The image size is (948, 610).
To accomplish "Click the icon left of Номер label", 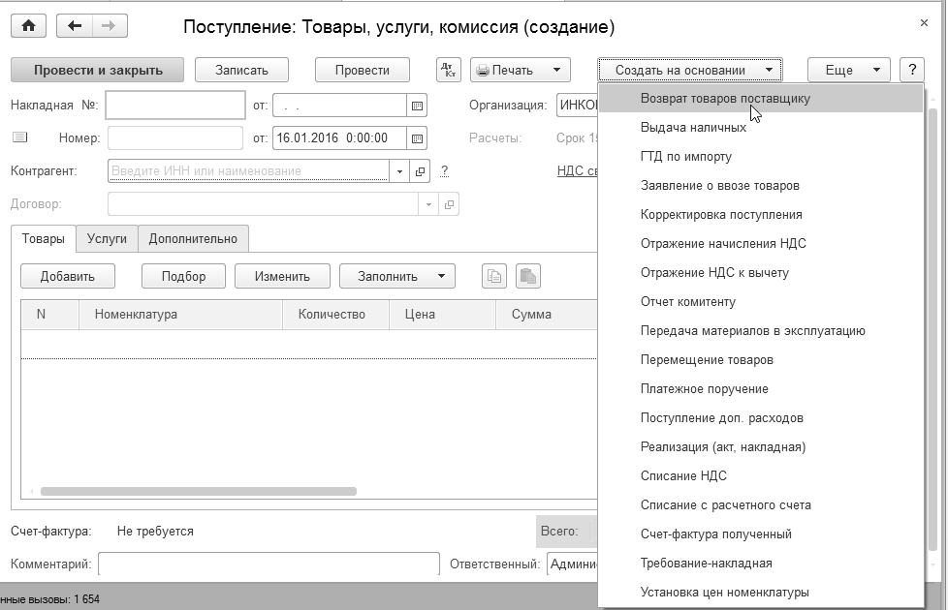I will tap(20, 137).
